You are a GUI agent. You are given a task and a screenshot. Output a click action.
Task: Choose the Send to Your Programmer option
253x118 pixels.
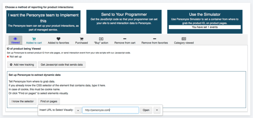[124, 22]
